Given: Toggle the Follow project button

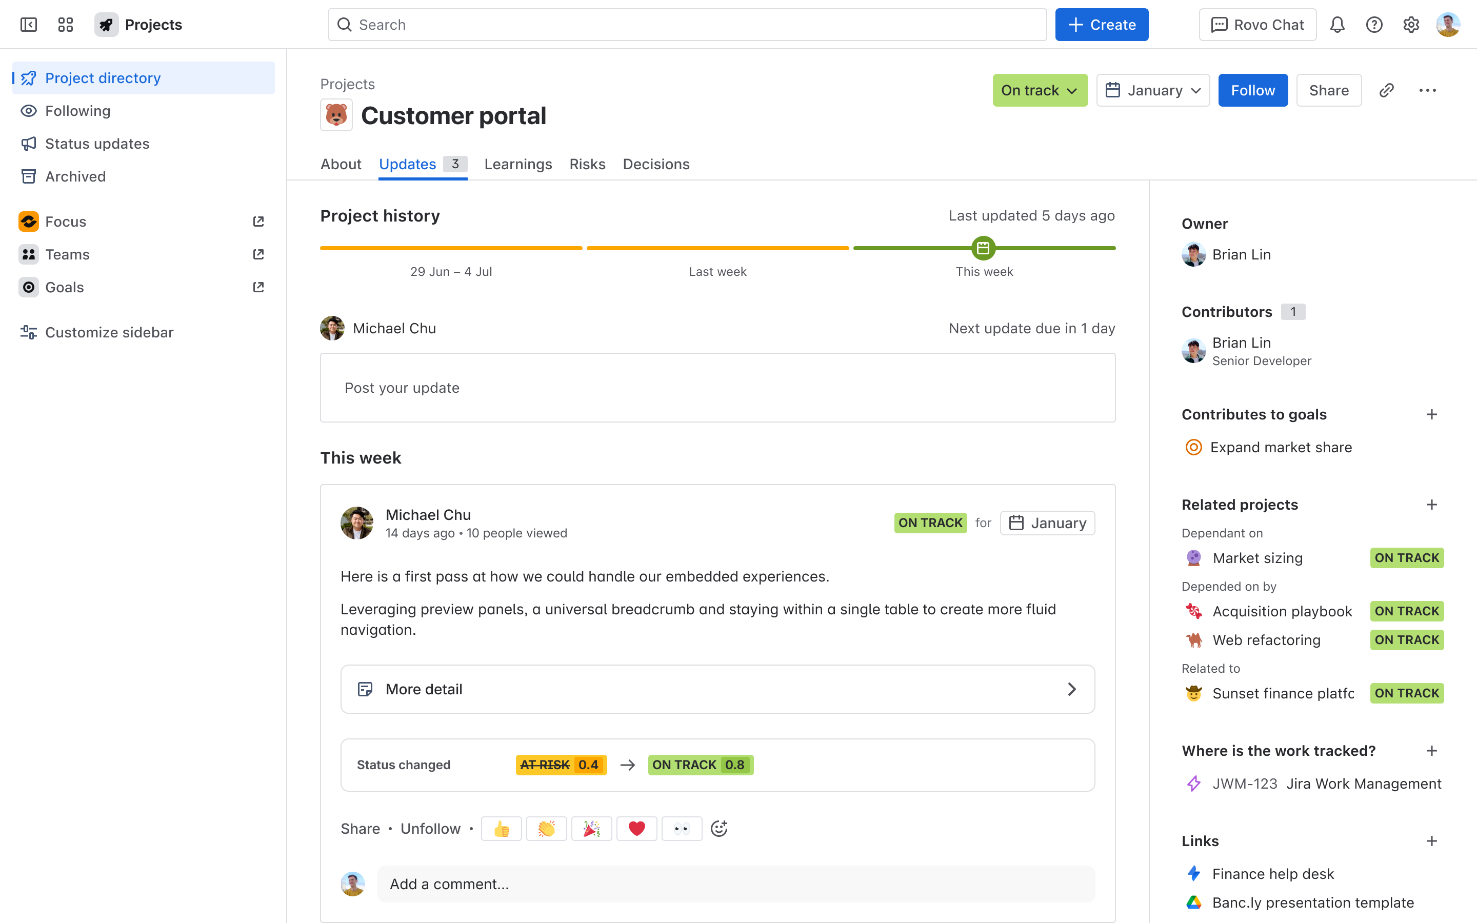Looking at the screenshot, I should [1252, 90].
